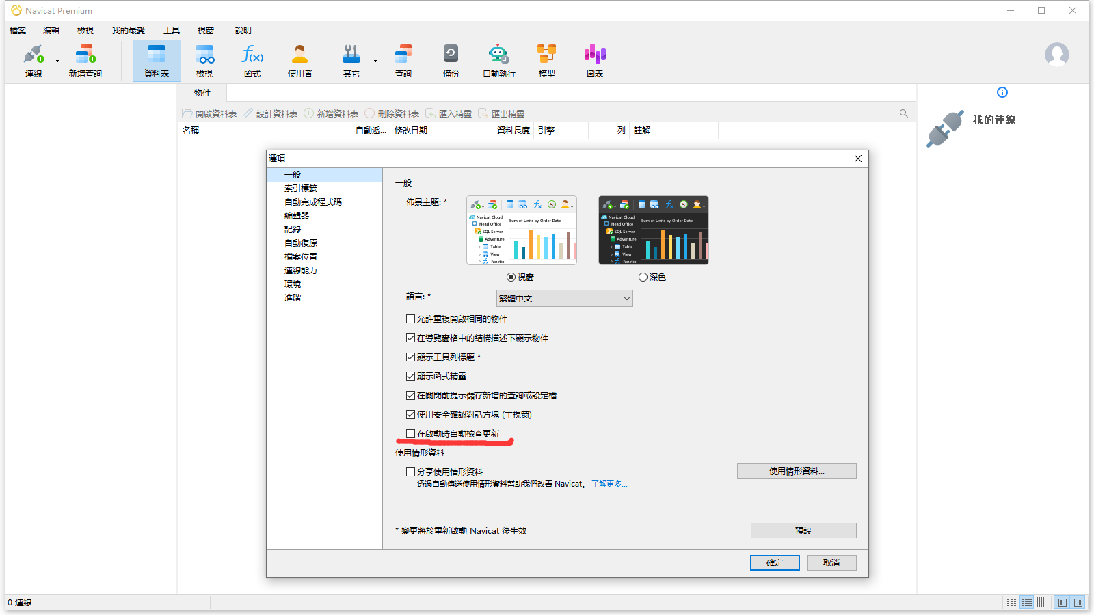Open the 我的最愛 favorites menu
The image size is (1094, 615).
pyautogui.click(x=129, y=30)
